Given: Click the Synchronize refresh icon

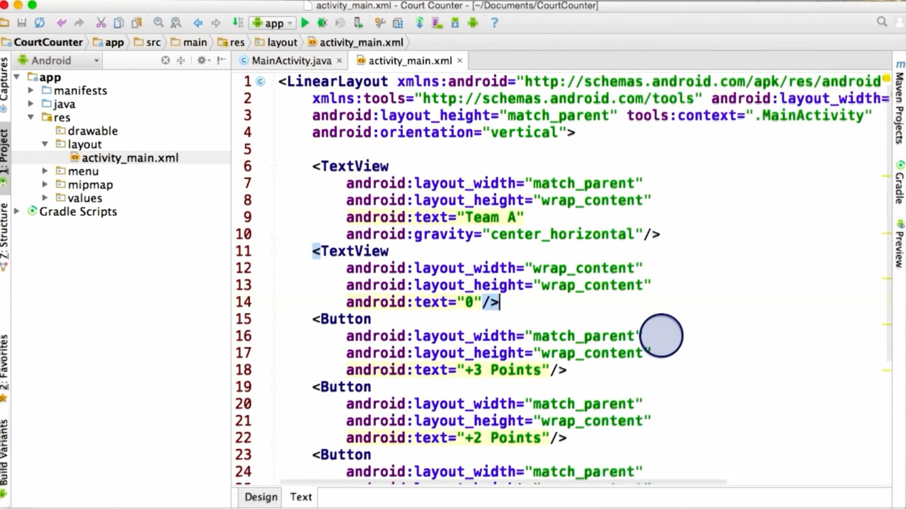Looking at the screenshot, I should [x=40, y=23].
